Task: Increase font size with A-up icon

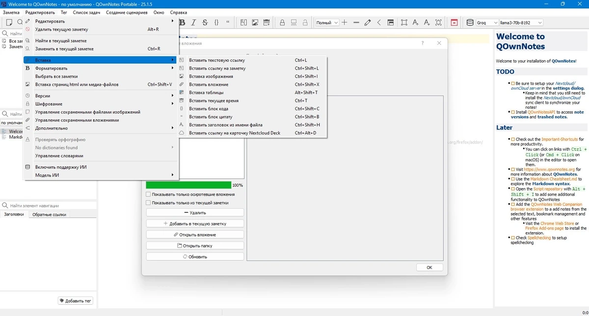Action: click(x=416, y=23)
